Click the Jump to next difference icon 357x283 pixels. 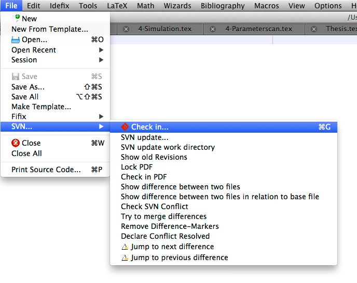click(125, 247)
